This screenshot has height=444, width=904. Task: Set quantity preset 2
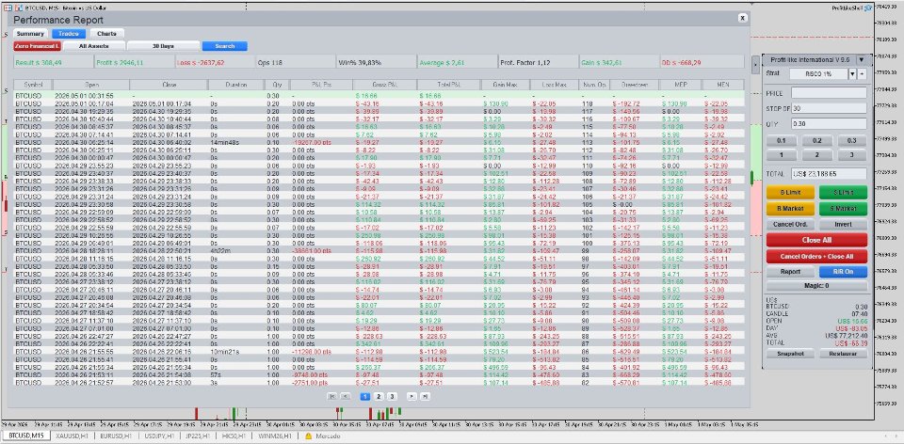point(816,155)
